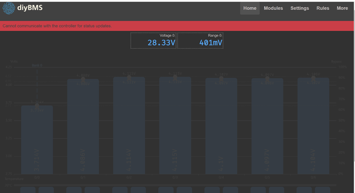Select the Voltage 0 value box

(153, 41)
